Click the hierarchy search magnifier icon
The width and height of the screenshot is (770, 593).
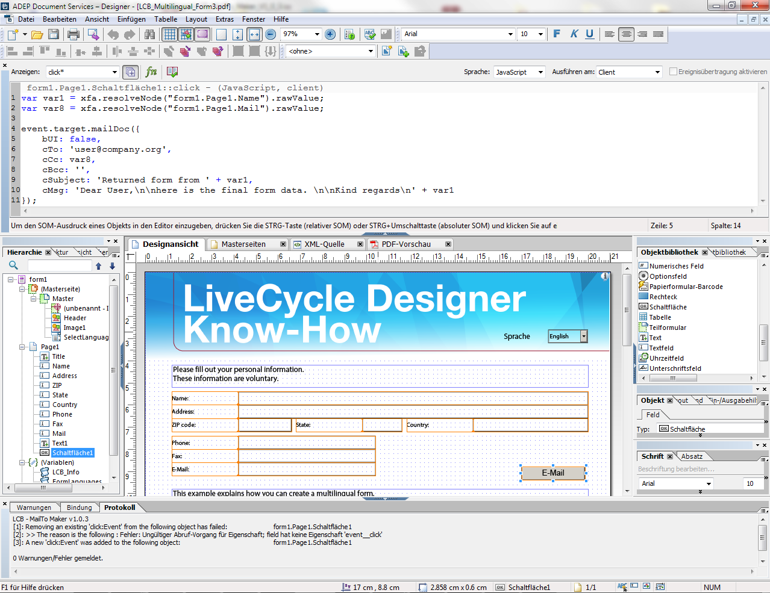pyautogui.click(x=13, y=265)
